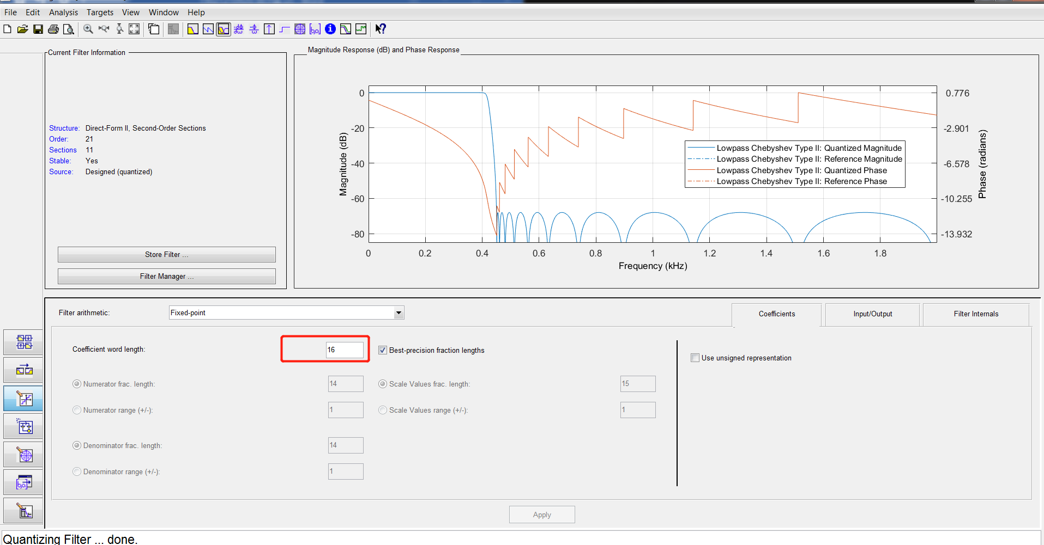Open the Magnitude Response Estimate analysis
Image resolution: width=1044 pixels, height=545 pixels.
click(346, 29)
